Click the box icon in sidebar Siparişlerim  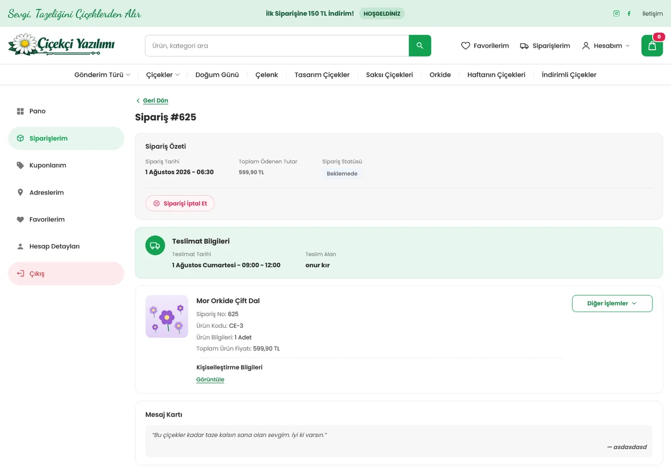pos(20,138)
